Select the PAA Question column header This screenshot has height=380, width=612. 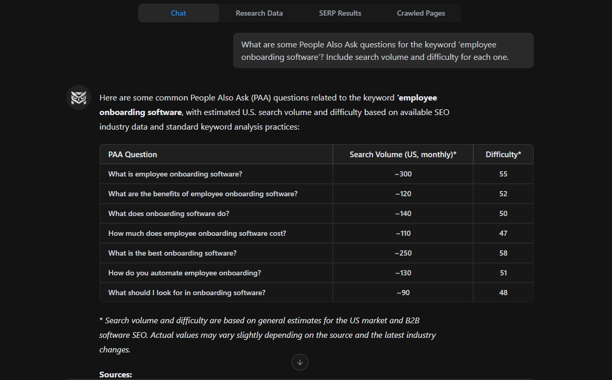click(131, 154)
